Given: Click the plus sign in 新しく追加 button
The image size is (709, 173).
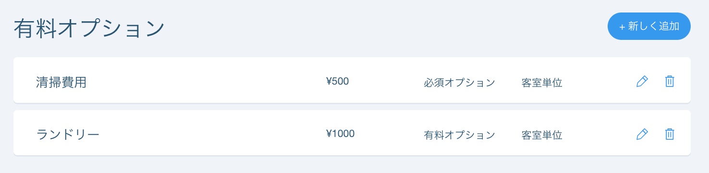Looking at the screenshot, I should point(622,27).
